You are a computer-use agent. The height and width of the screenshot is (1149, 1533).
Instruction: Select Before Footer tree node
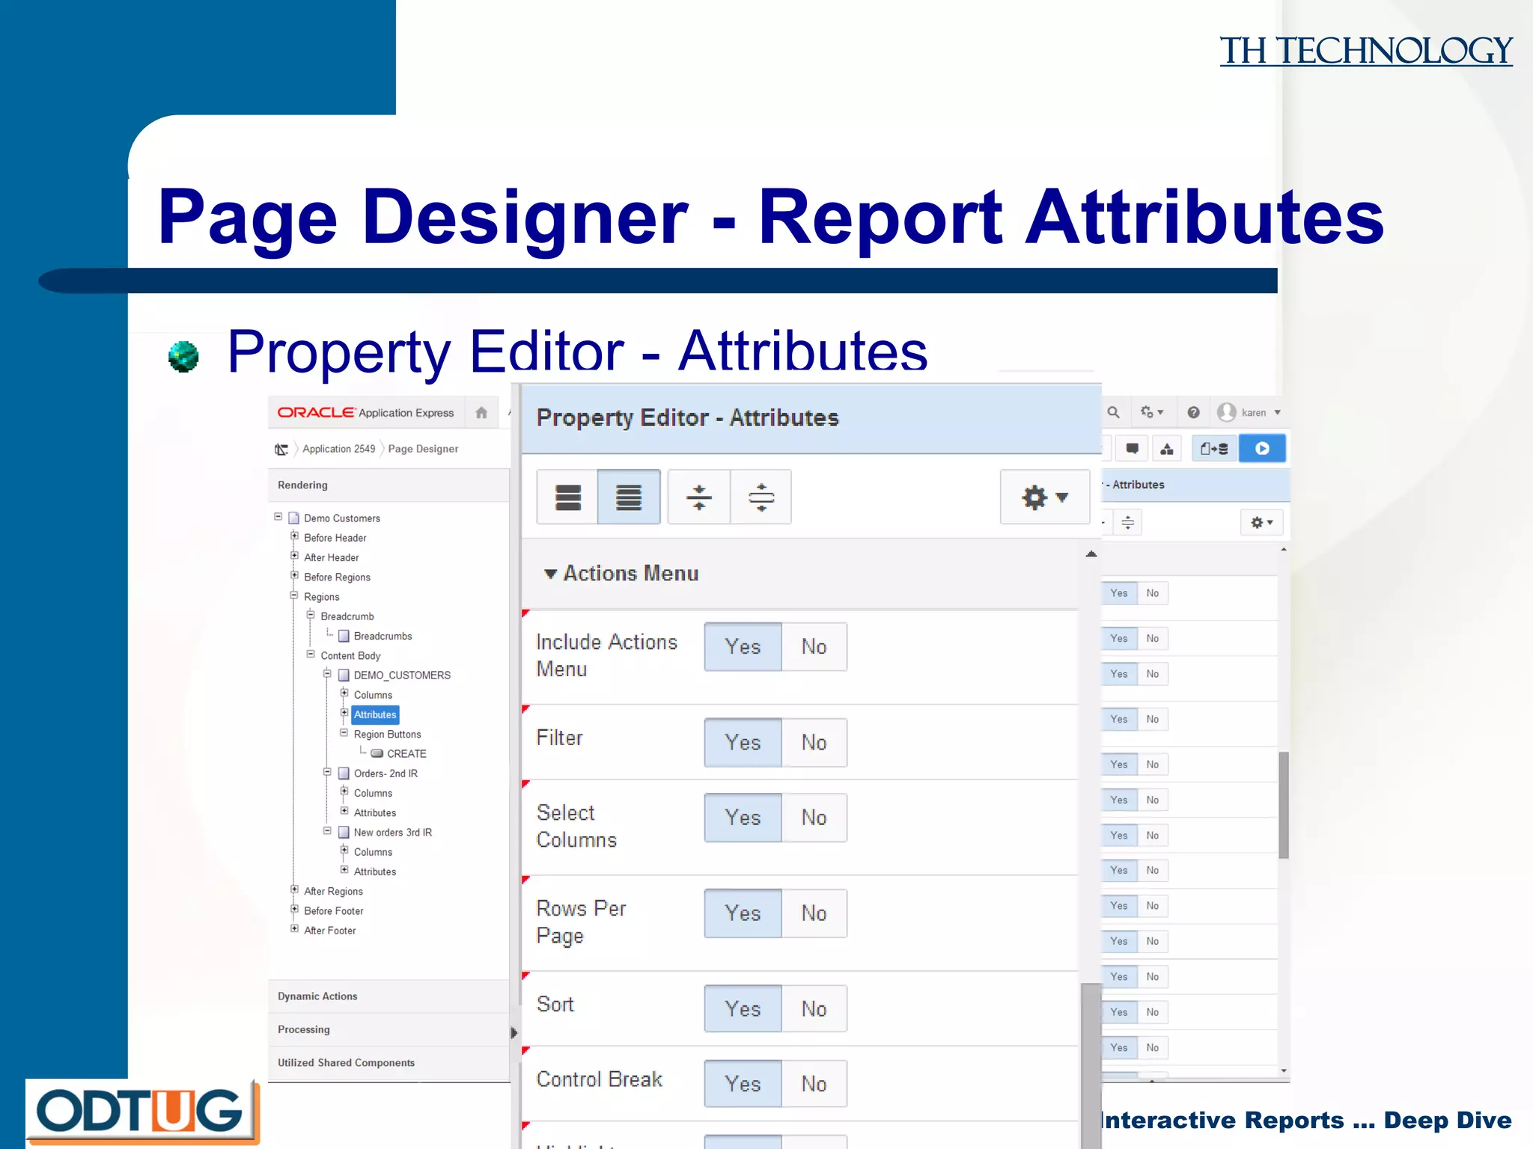(x=334, y=911)
